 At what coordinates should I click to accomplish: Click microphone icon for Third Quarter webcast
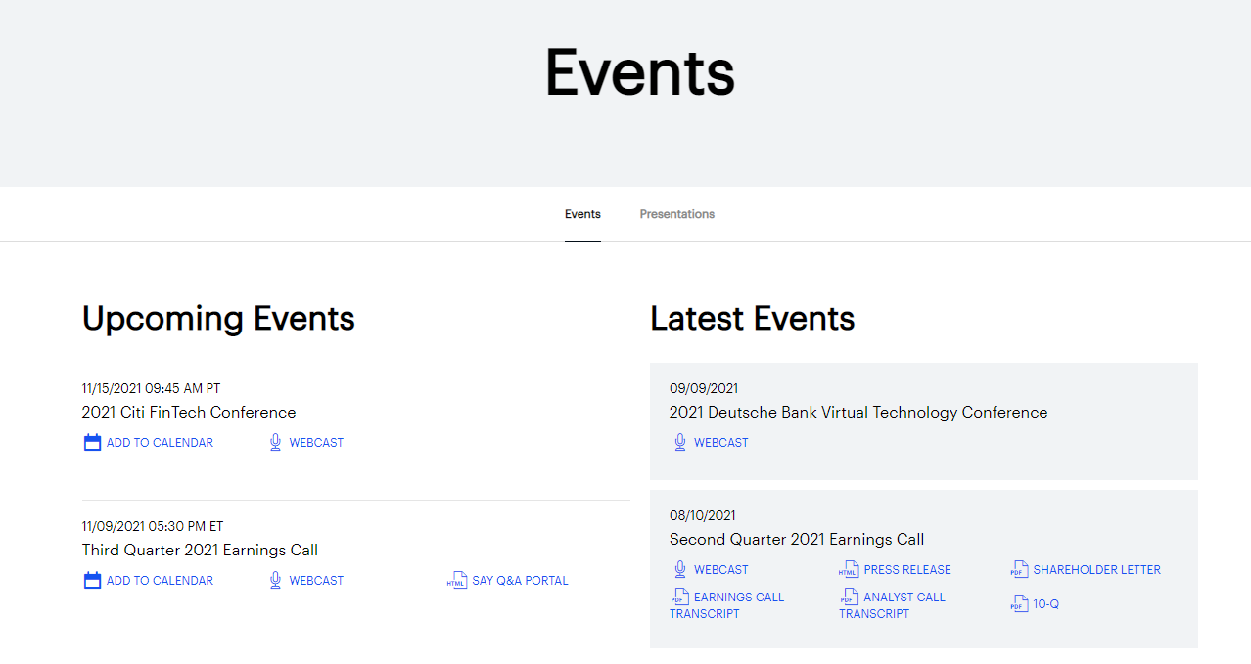click(275, 581)
